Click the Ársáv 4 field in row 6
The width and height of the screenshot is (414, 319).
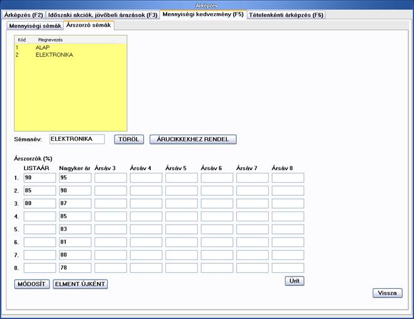pos(146,242)
